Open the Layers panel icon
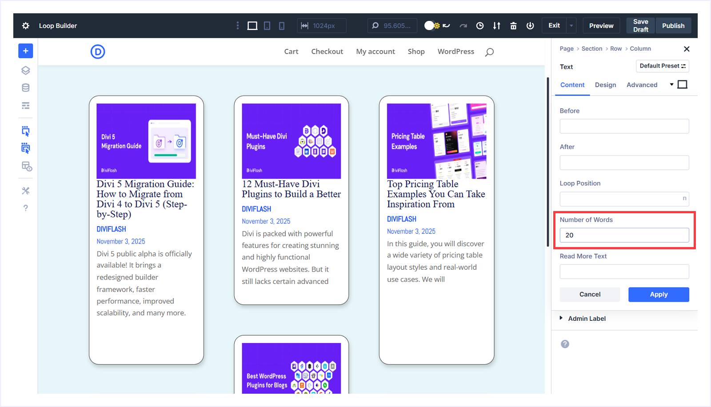Image resolution: width=711 pixels, height=407 pixels. click(26, 71)
